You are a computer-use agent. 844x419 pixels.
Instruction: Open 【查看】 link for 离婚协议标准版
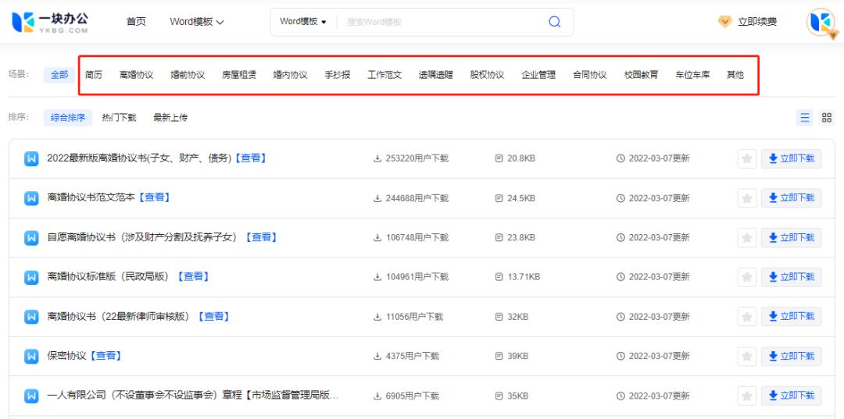tap(194, 277)
